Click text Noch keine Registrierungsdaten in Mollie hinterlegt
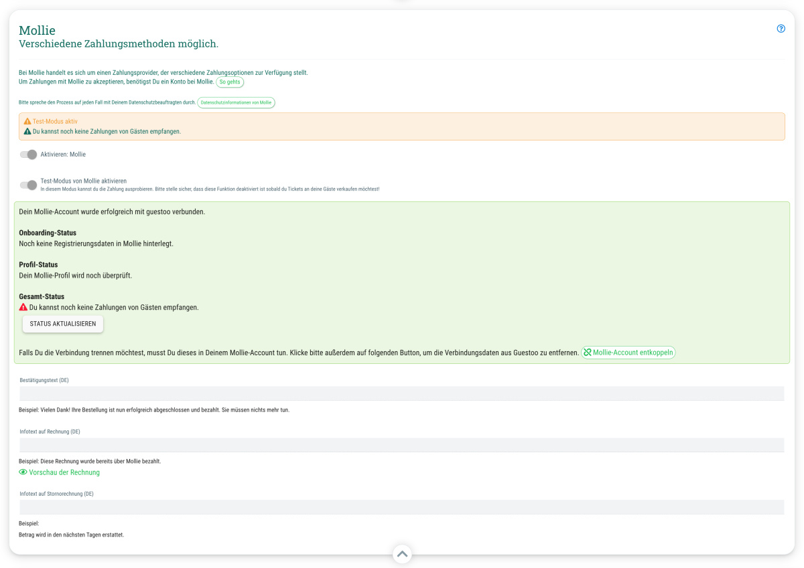Viewport: 804px width, 568px height. 96,244
